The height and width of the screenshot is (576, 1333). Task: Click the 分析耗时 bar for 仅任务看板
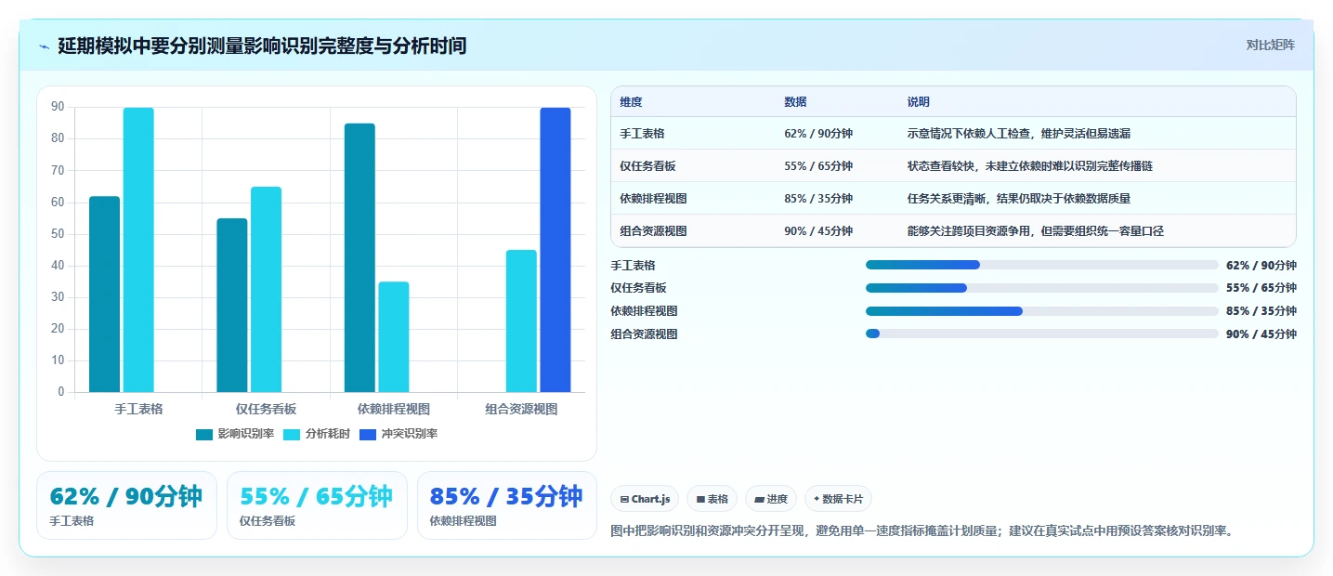(266, 290)
